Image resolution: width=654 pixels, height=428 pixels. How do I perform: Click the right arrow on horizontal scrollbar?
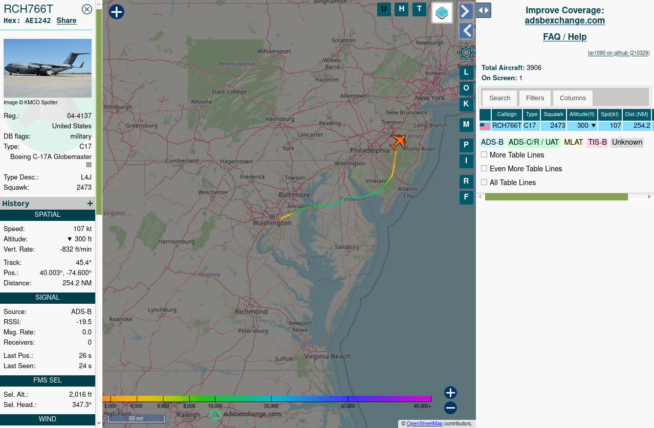point(649,197)
